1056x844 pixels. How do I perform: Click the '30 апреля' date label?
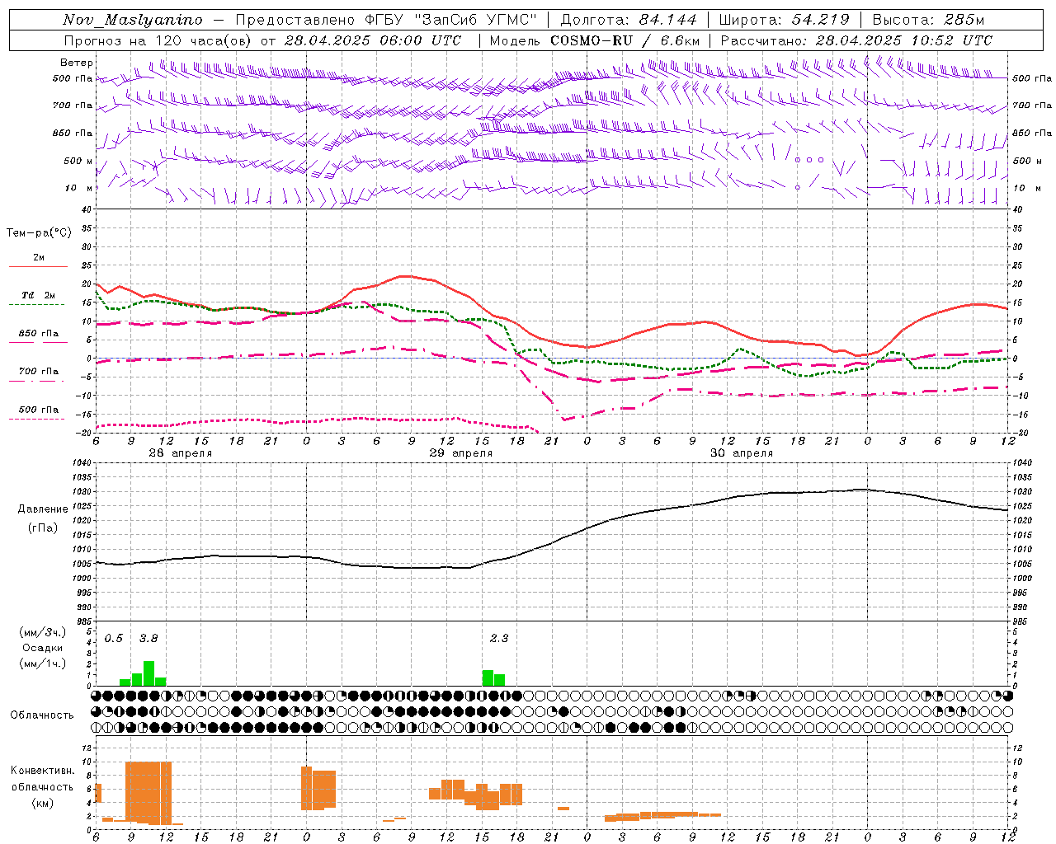[x=742, y=453]
